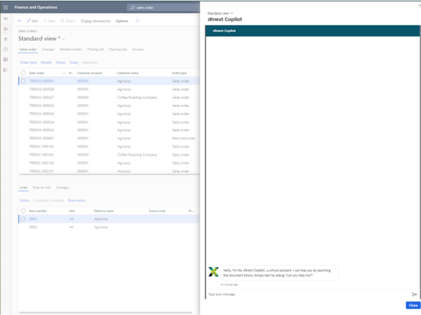Click the Order hold link

(28, 62)
